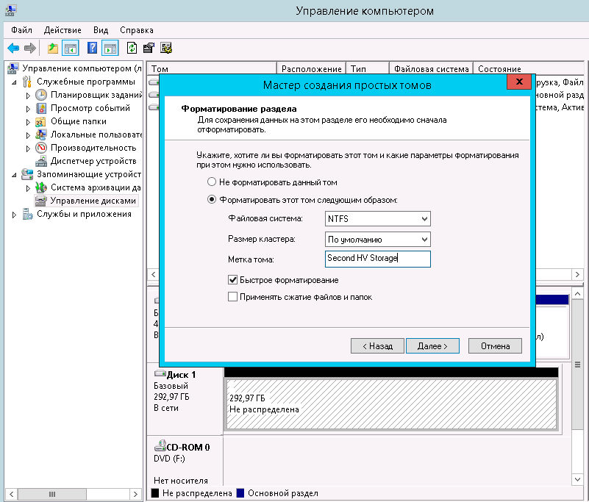Open the Properties toolbar icon
This screenshot has width=589, height=502.
point(149,48)
